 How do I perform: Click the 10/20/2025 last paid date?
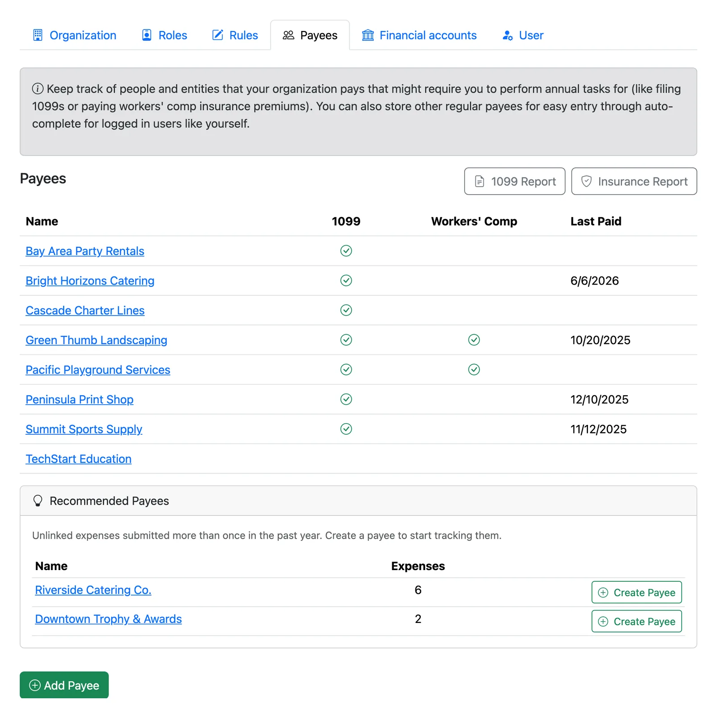[x=600, y=340]
